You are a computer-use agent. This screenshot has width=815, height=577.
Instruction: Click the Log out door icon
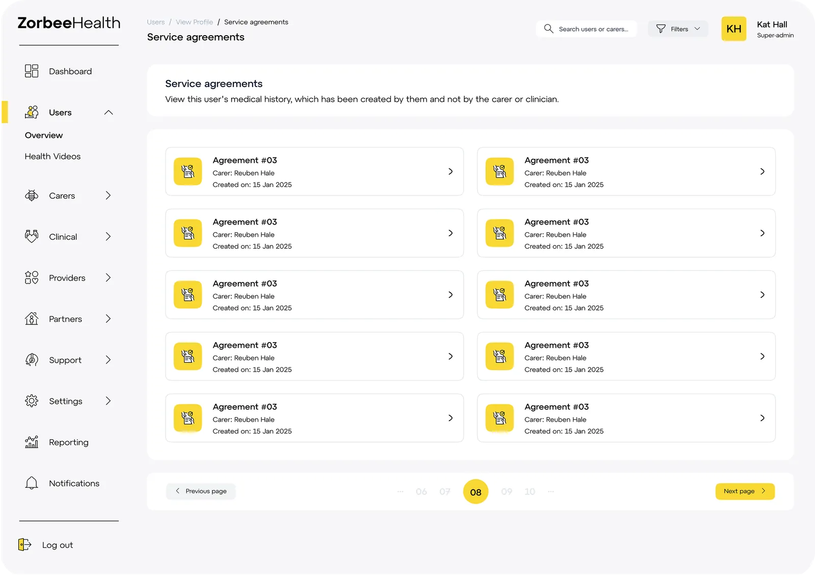click(x=25, y=544)
